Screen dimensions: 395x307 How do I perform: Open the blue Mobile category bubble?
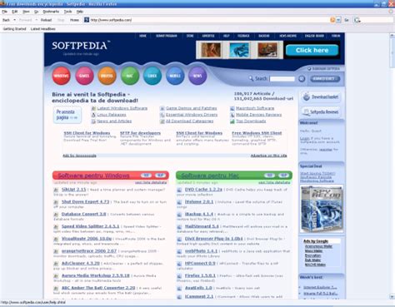pyautogui.click(x=175, y=76)
